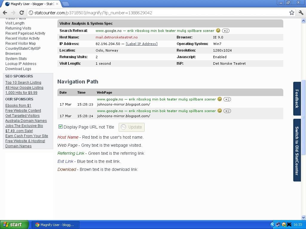Image resolution: width=306 pixels, height=229 pixels.
Task: Click 48 Hour Google Listing link
Action: point(25,88)
